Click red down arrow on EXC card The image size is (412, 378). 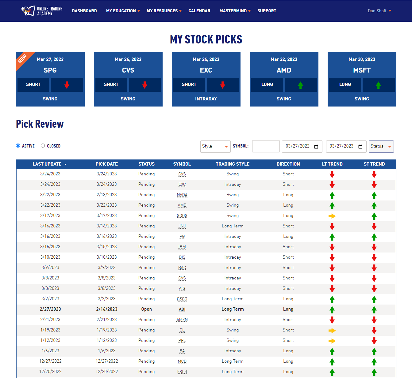223,85
